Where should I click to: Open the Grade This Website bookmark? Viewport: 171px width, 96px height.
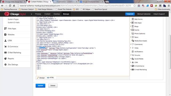point(64,9)
